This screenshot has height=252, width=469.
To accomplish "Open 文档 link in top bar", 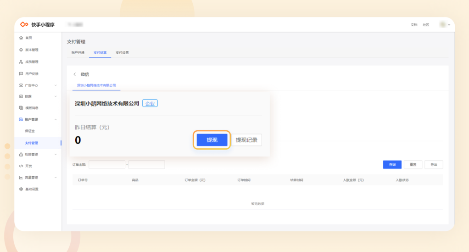I will tap(414, 25).
